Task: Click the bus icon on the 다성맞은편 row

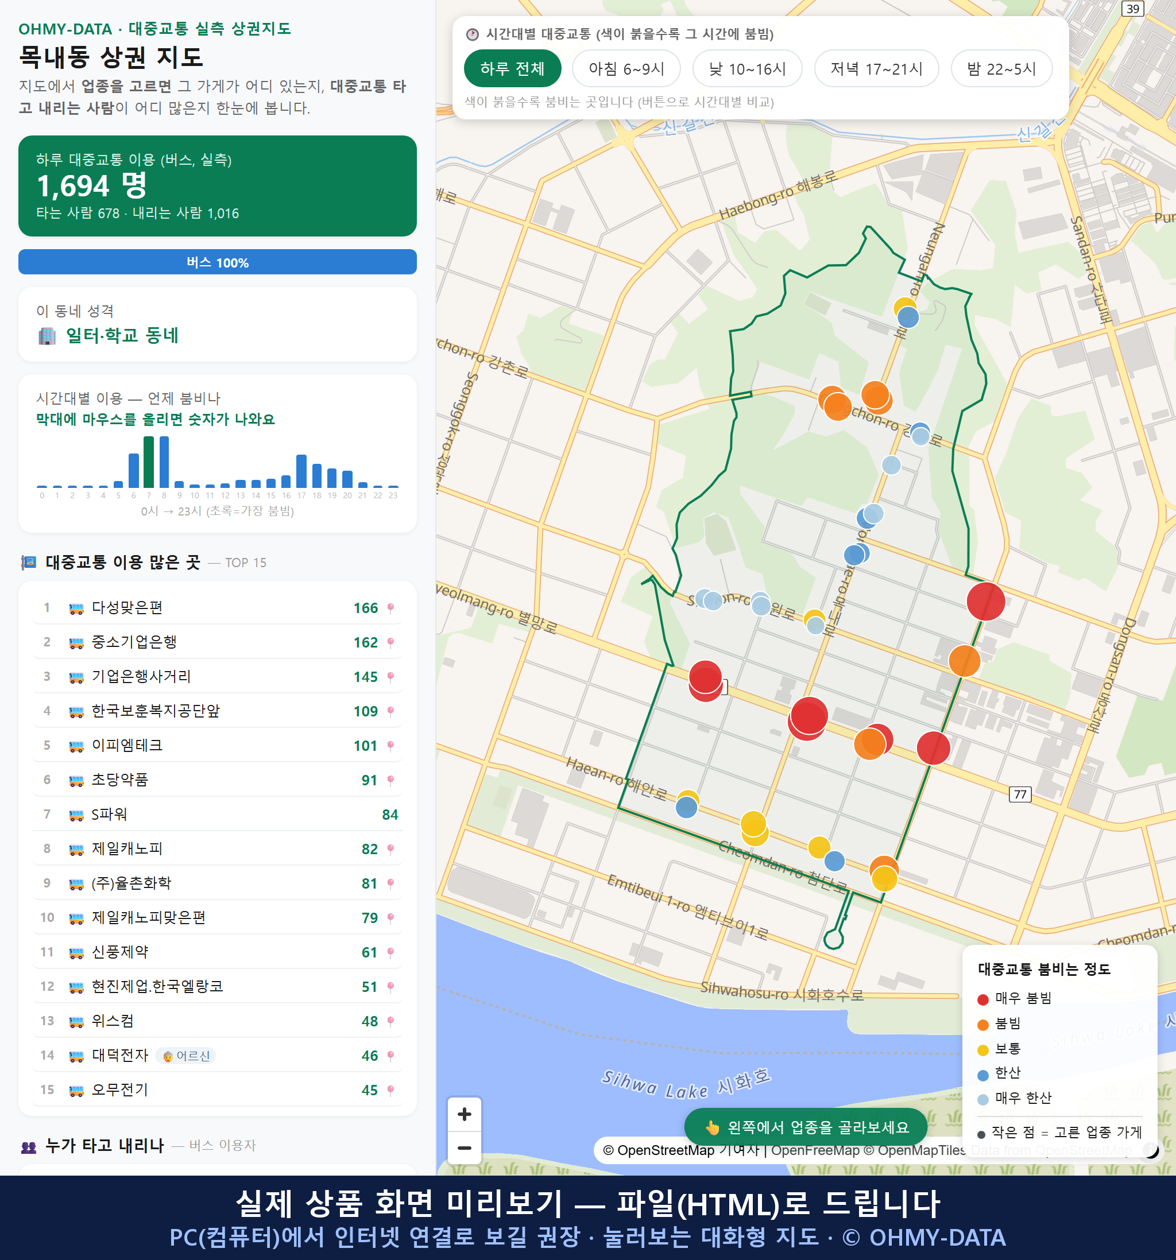Action: click(x=76, y=608)
